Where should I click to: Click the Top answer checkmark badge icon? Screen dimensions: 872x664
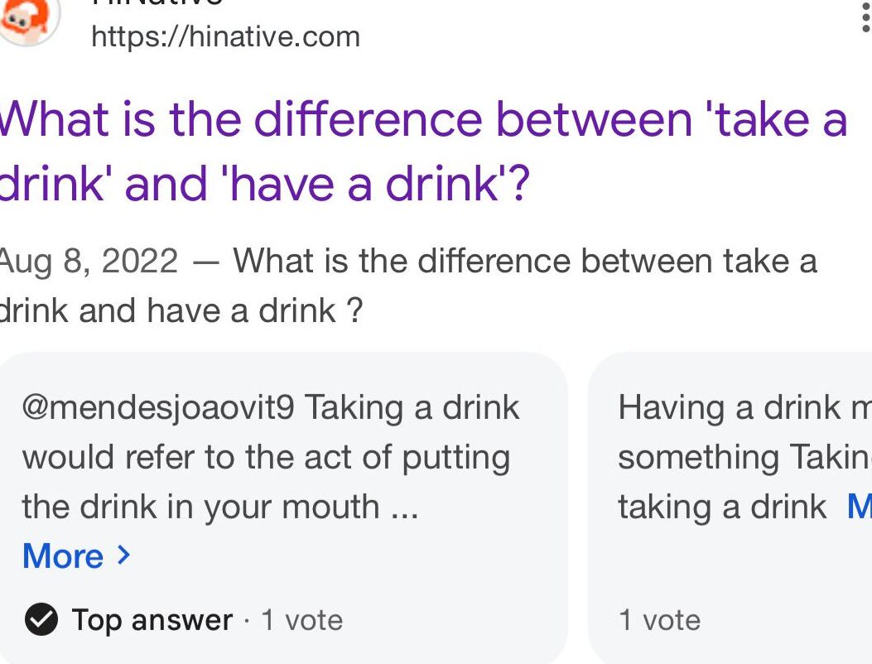(41, 620)
